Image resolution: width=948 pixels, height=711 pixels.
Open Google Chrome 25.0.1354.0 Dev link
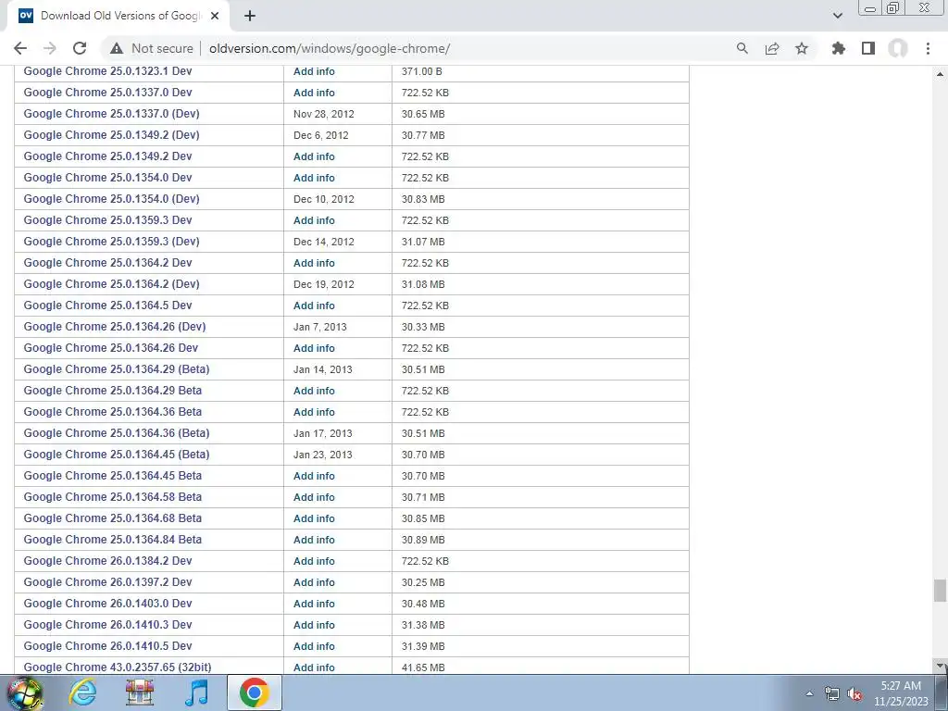pos(107,178)
